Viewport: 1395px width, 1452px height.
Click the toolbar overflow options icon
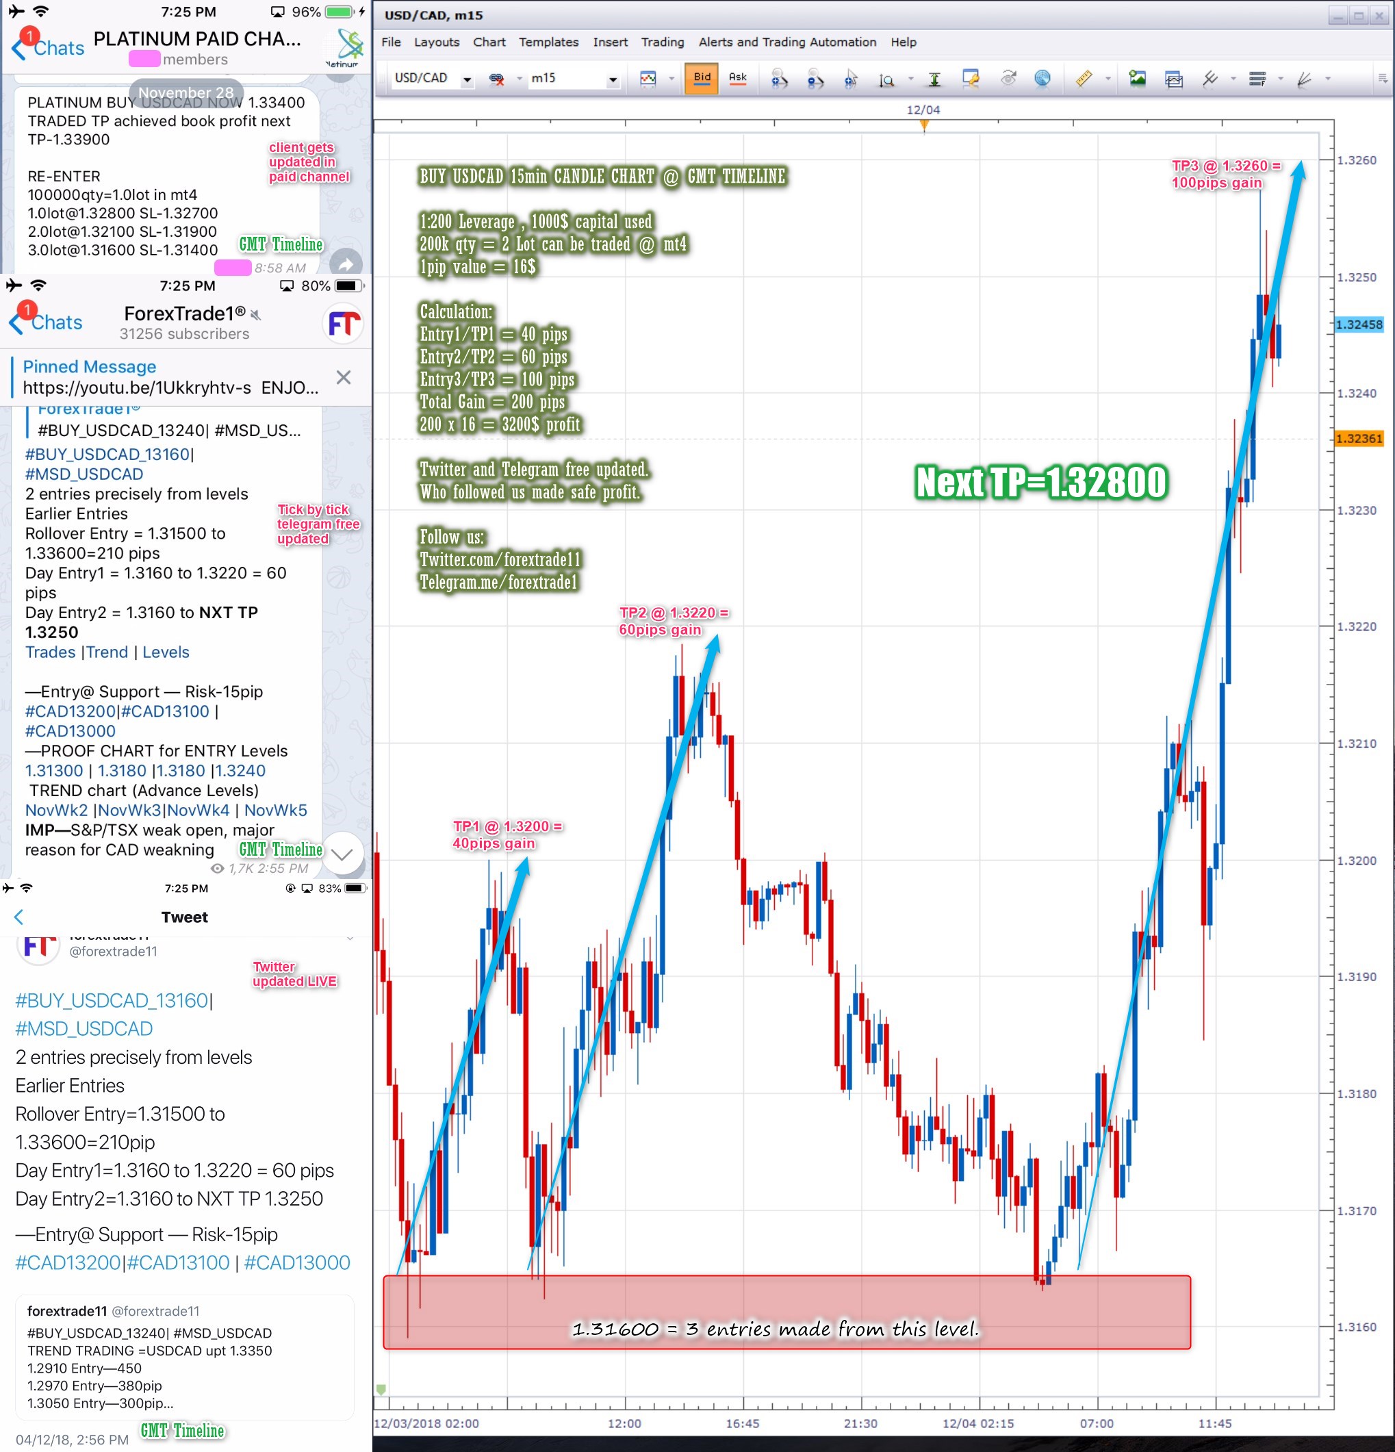click(1383, 79)
